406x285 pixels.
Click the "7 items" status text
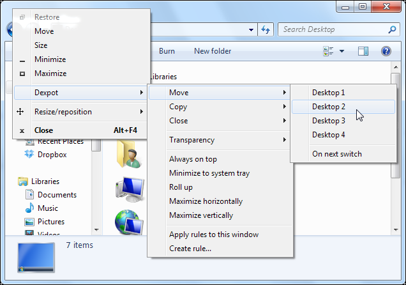coord(80,245)
